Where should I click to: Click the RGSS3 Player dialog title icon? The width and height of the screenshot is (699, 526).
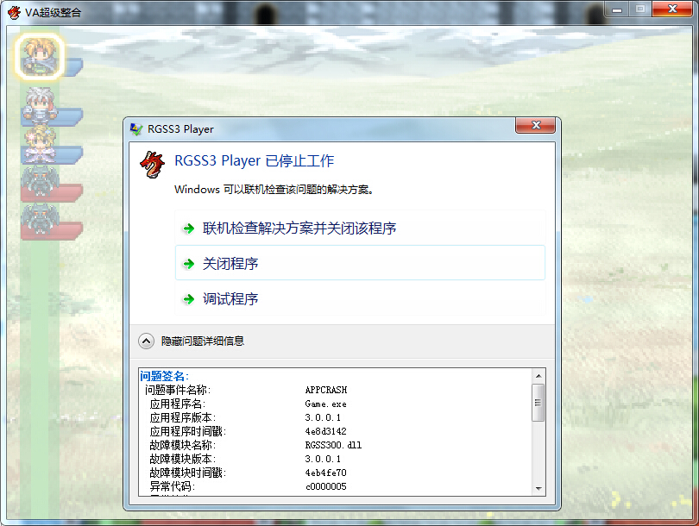pos(135,129)
